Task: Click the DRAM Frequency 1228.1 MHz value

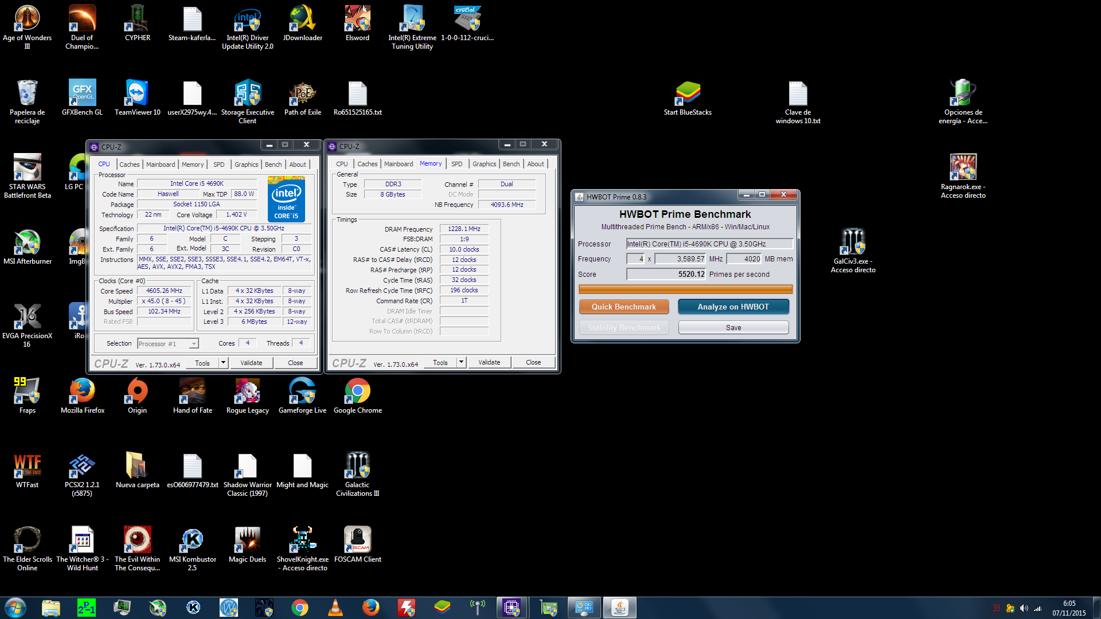Action: [464, 229]
